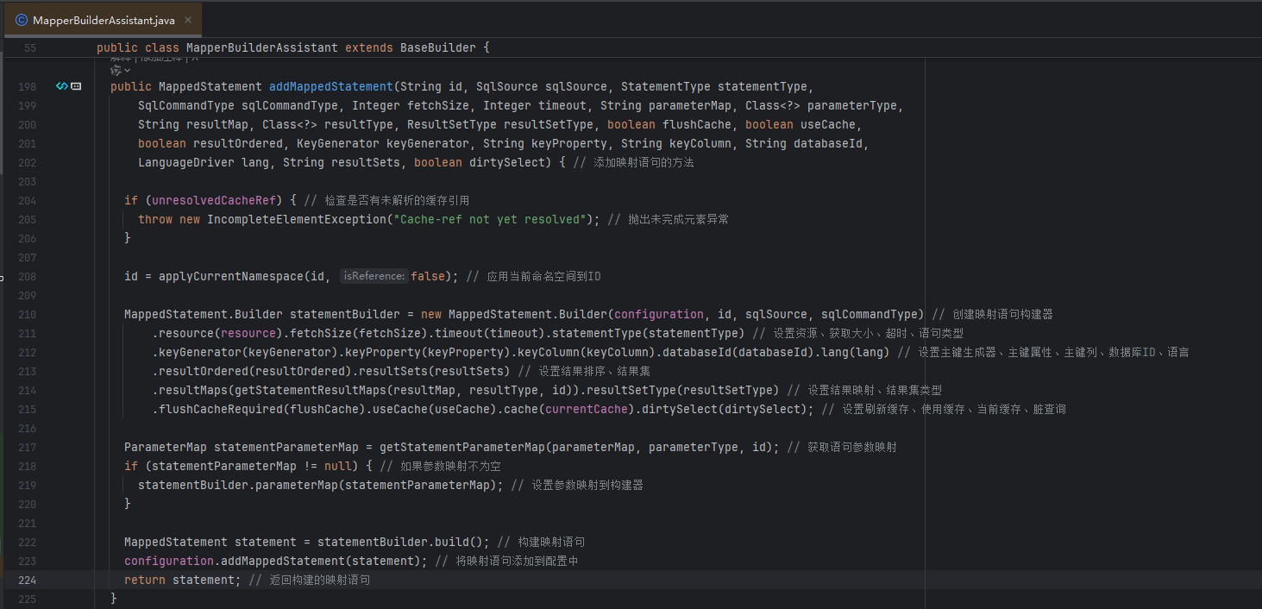
Task: Click IncompleteElementException on line 205
Action: (296, 219)
